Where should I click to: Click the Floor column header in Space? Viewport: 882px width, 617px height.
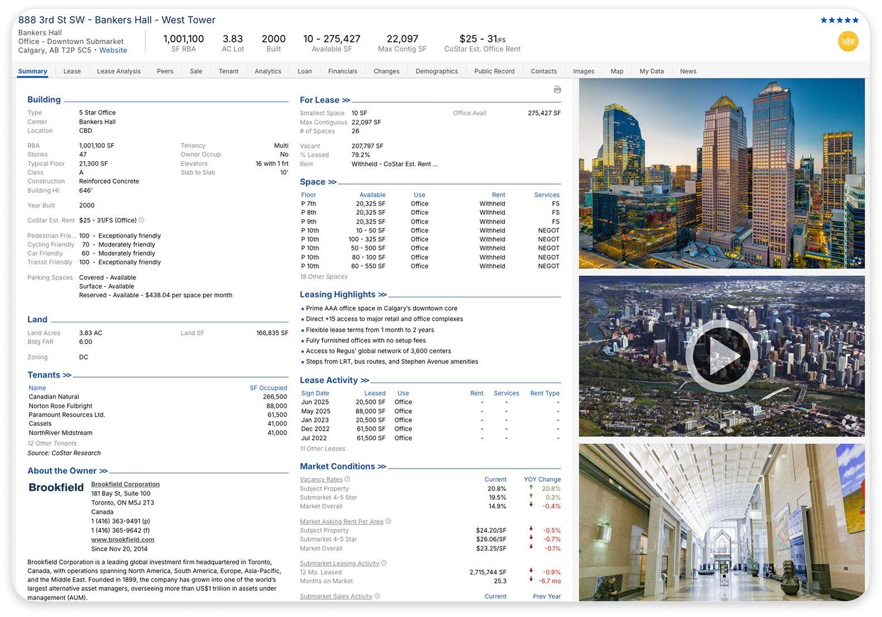click(x=309, y=195)
